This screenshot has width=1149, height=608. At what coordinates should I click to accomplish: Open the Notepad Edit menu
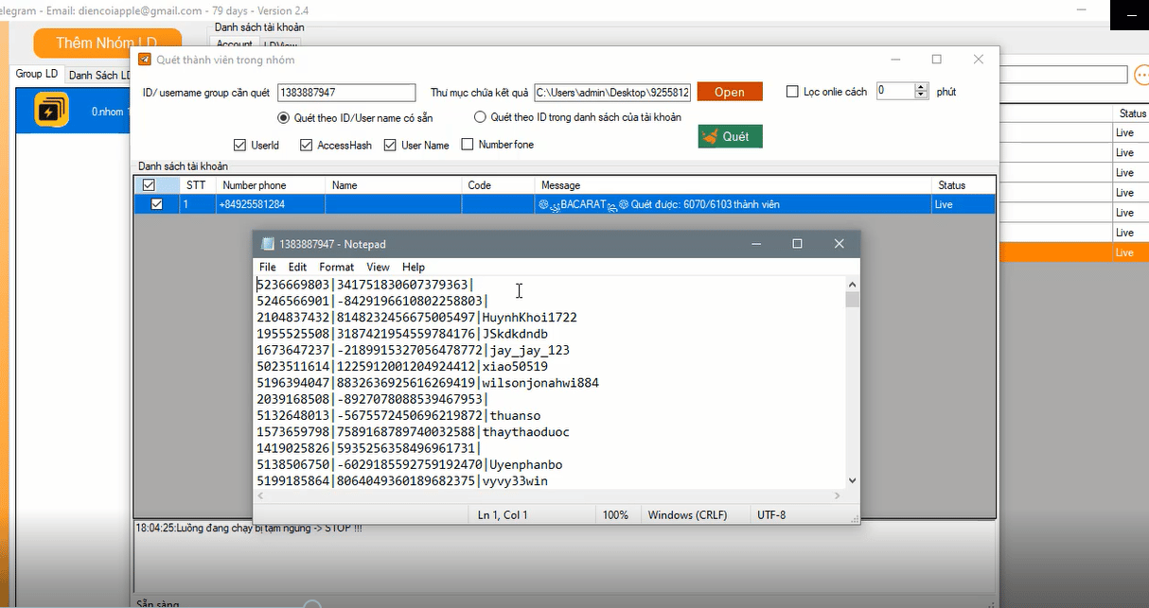pyautogui.click(x=297, y=267)
